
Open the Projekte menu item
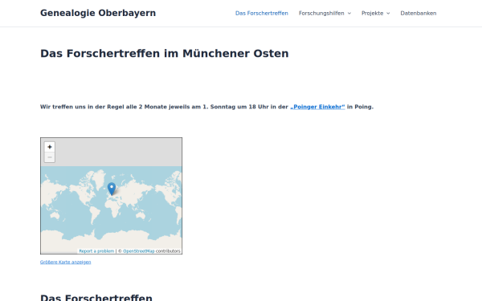tap(372, 13)
